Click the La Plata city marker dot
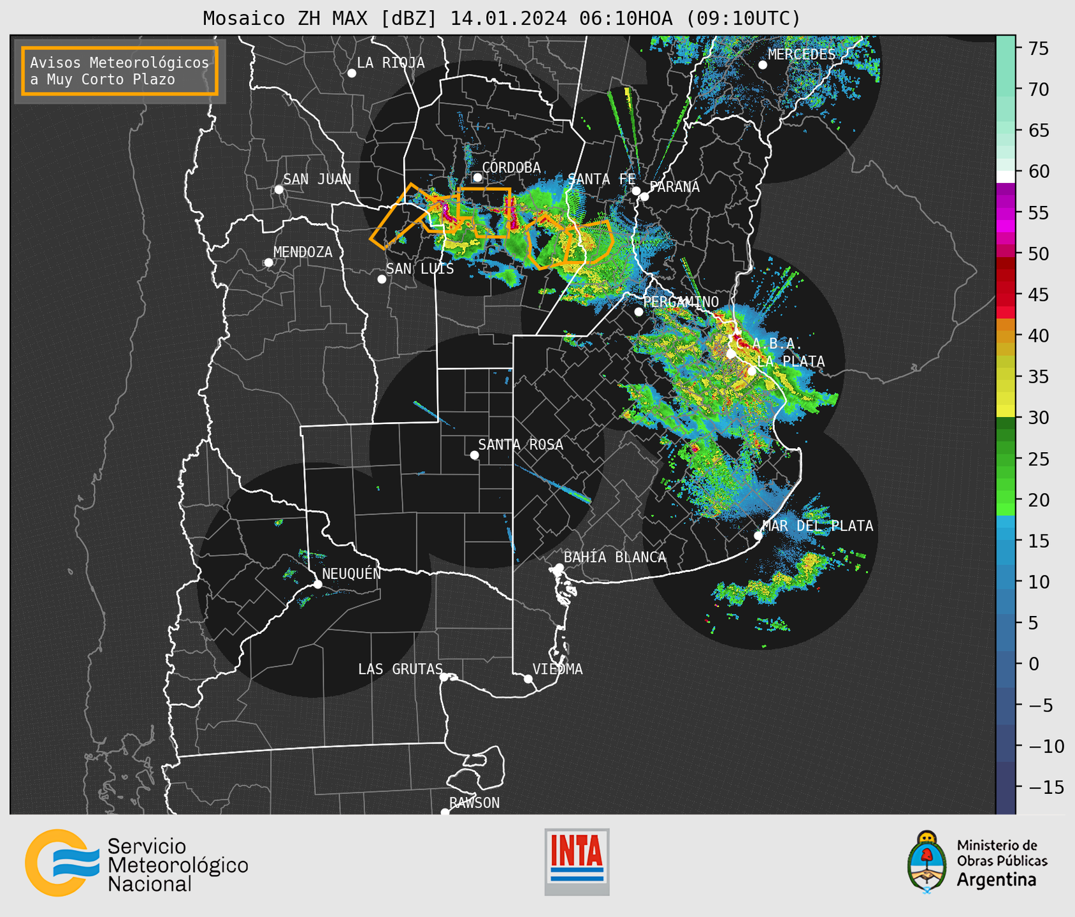The height and width of the screenshot is (917, 1075). [752, 371]
